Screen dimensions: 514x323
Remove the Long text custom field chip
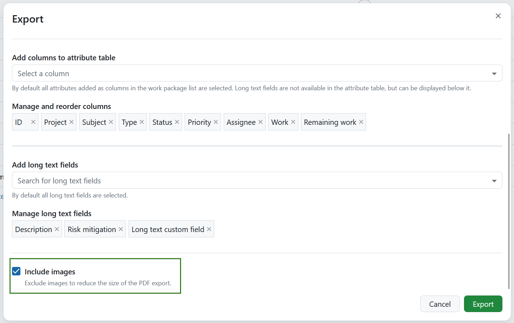209,229
